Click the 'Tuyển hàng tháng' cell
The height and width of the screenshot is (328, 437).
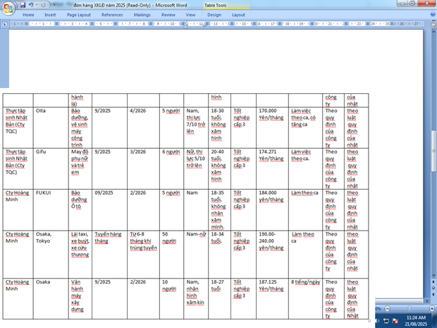[x=109, y=254]
